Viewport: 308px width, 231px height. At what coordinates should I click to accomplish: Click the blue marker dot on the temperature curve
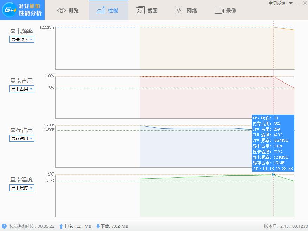(273, 174)
